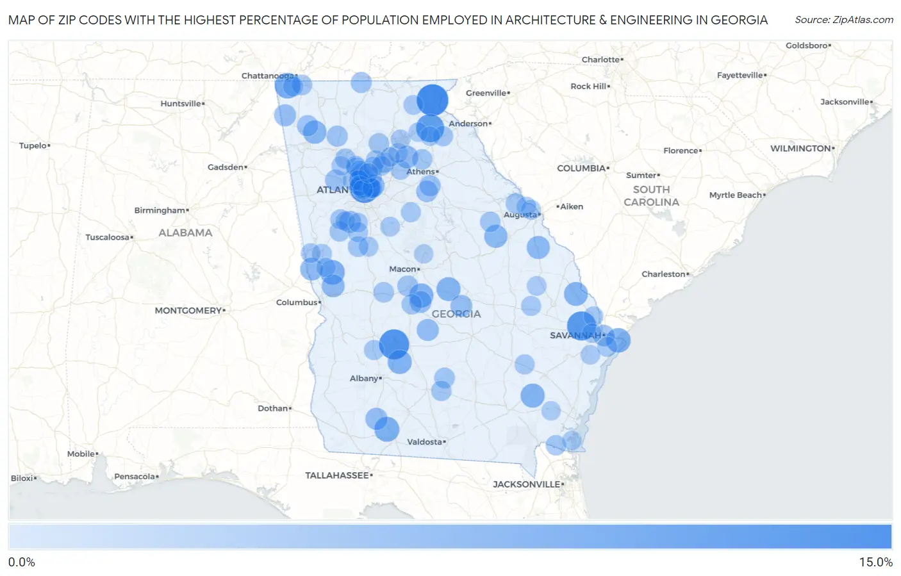Click the Florence city label
The height and width of the screenshot is (576, 901).
681,151
